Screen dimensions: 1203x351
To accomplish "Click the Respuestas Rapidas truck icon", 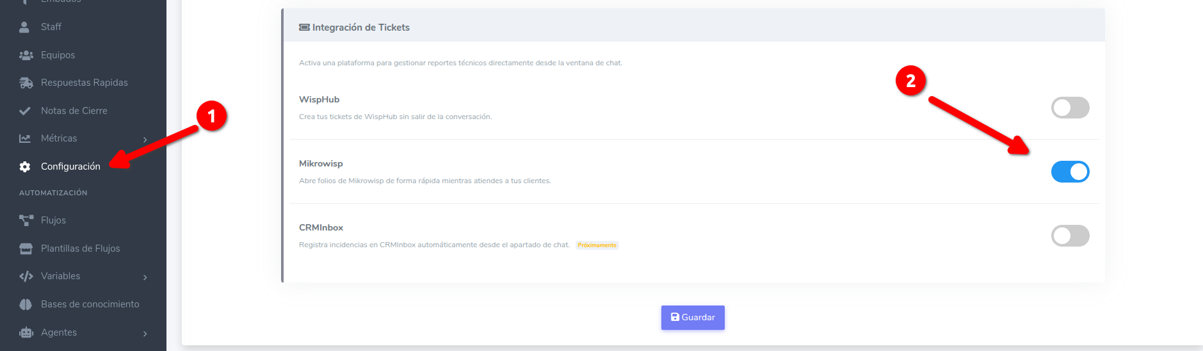I will [x=26, y=83].
